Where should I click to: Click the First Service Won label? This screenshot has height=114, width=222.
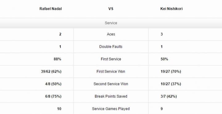111,71
